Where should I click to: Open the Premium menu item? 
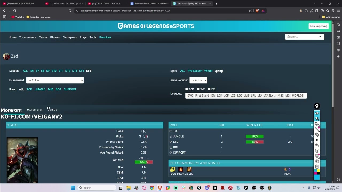tap(105, 37)
